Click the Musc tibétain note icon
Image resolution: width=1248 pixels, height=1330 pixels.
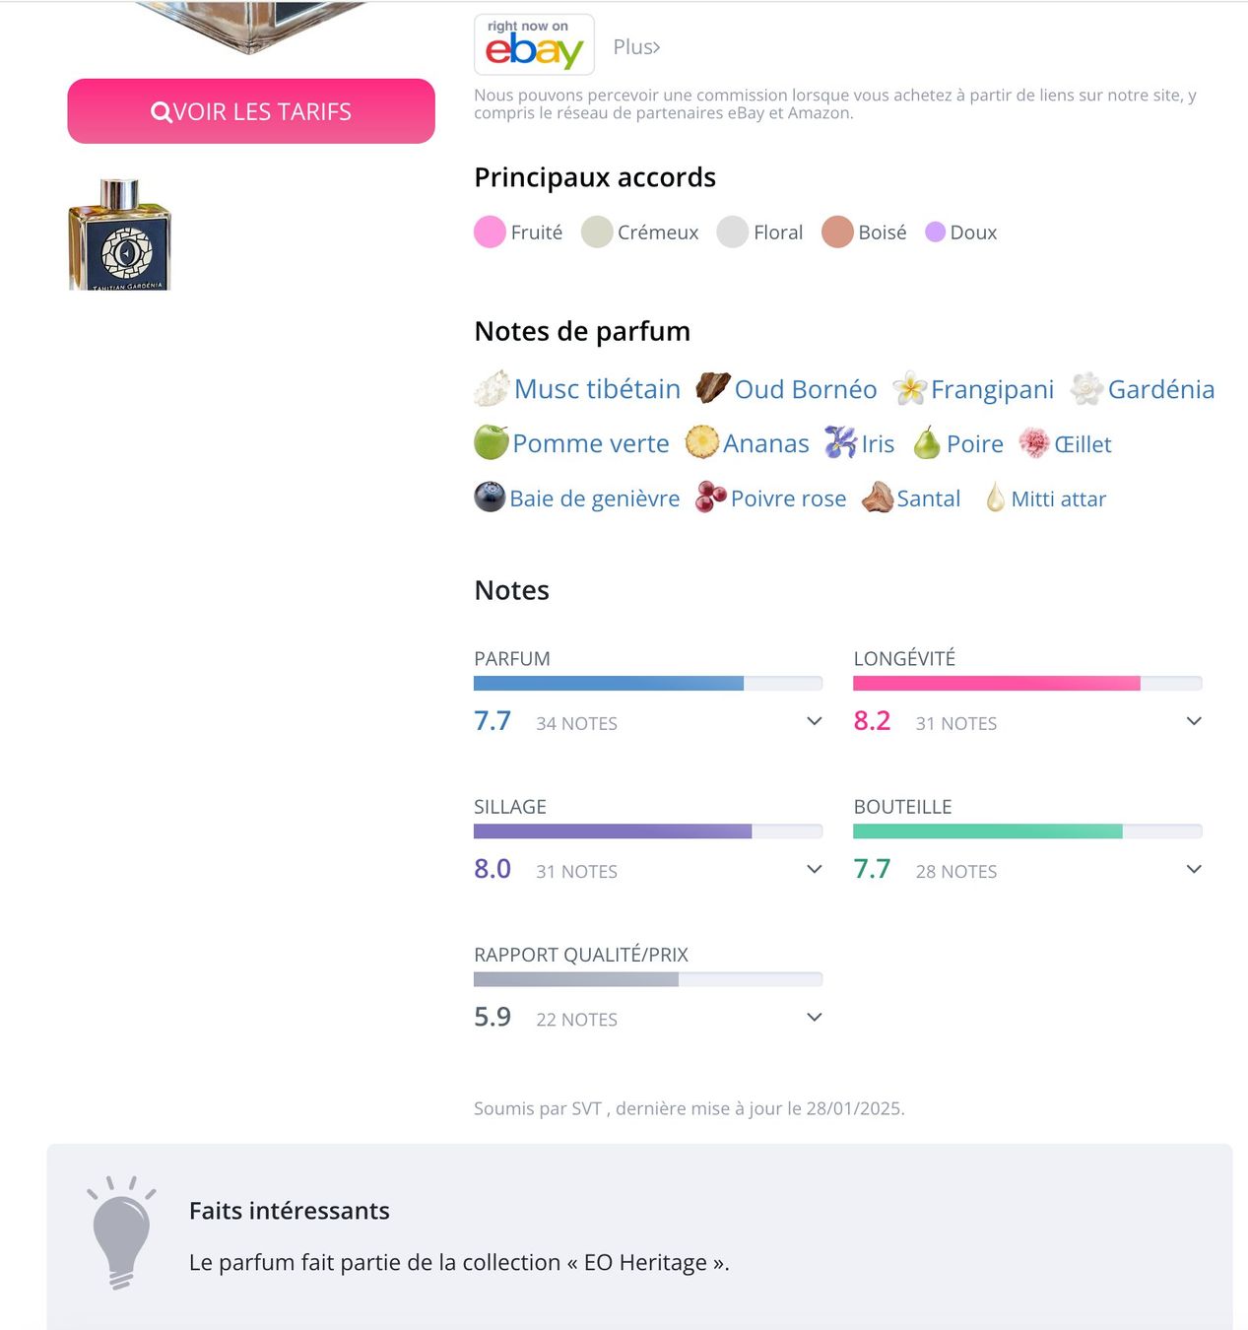point(492,388)
